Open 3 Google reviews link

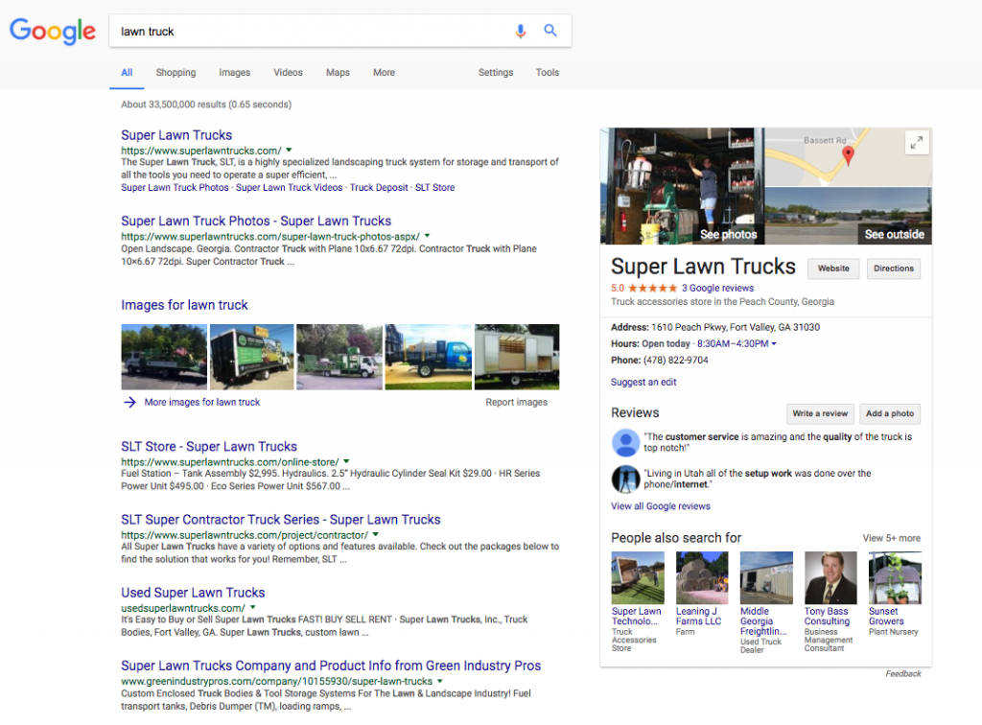click(717, 288)
